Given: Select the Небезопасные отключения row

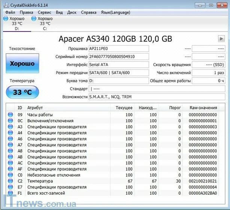Looking at the screenshot, I should pos(112,175).
